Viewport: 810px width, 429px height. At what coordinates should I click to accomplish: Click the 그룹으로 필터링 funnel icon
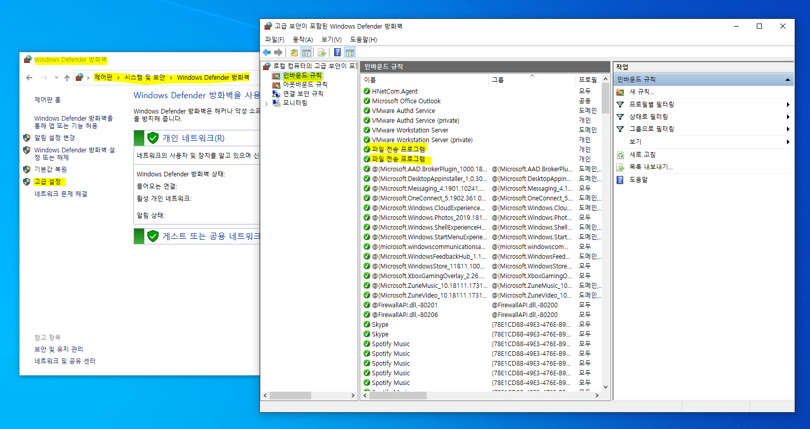(620, 129)
